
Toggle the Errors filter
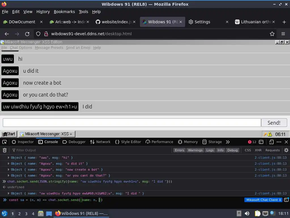point(179,150)
